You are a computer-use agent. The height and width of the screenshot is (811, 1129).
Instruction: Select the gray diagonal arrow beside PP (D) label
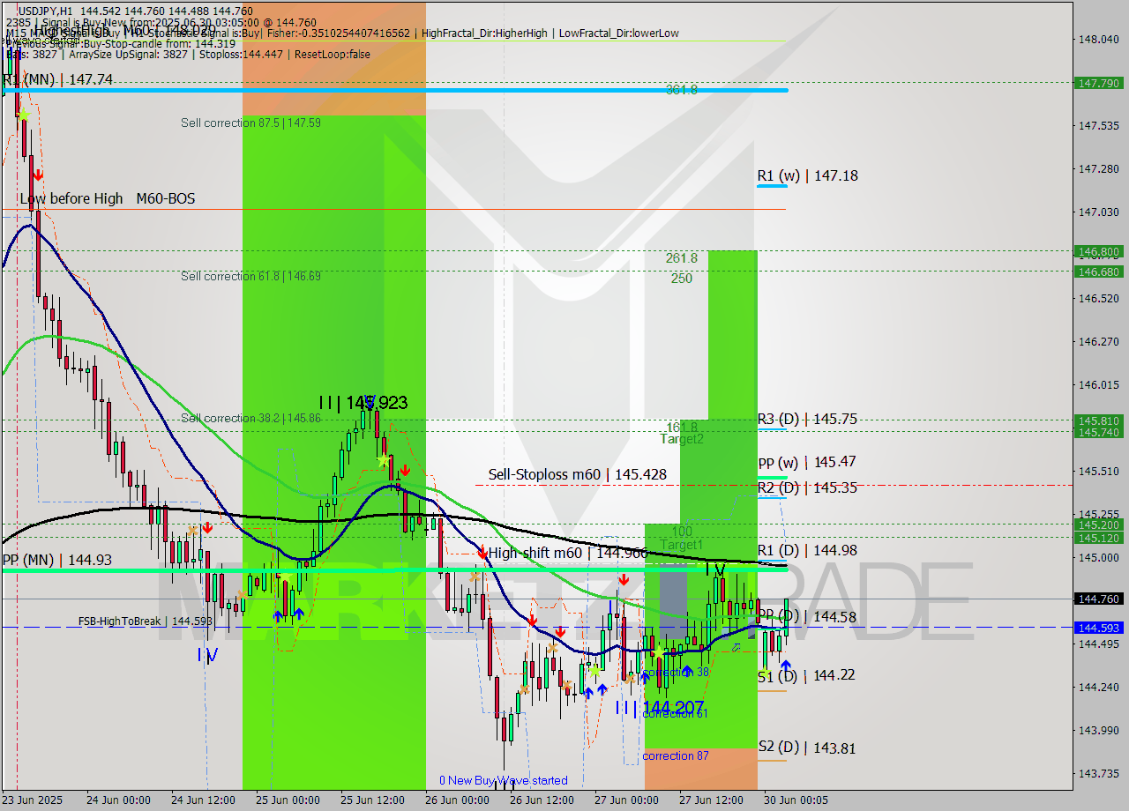735,646
